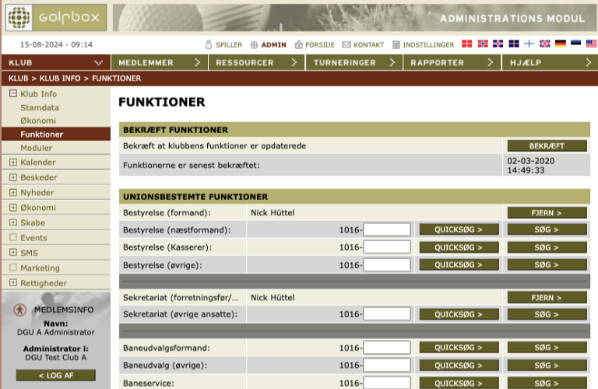Expand the Skabe sidebar section
598x389 pixels.
[13, 223]
